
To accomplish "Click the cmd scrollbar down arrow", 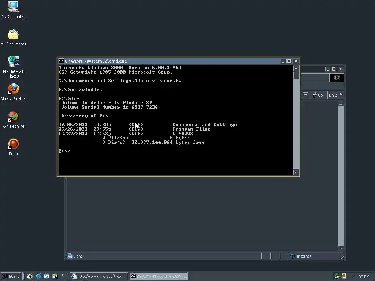I will [296, 172].
